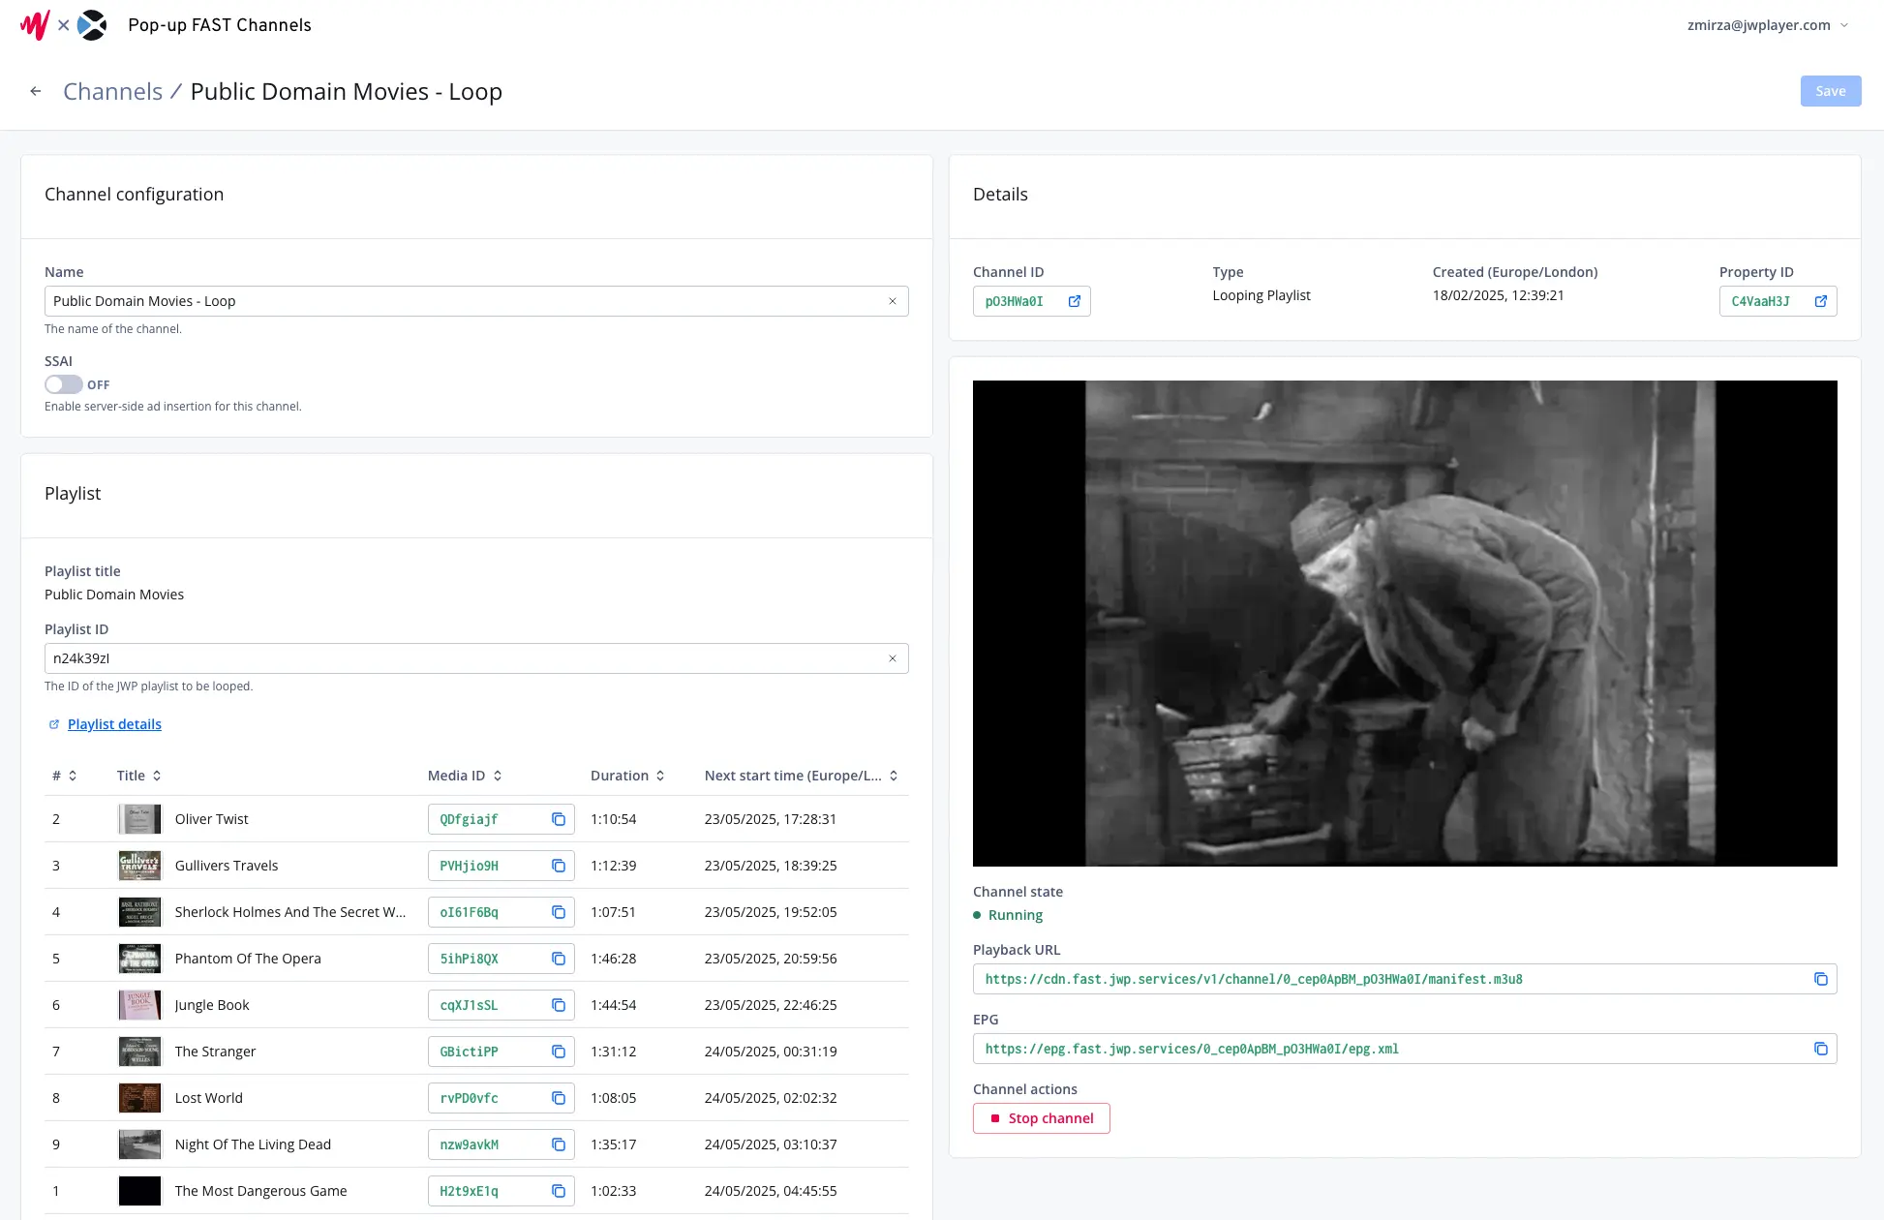The height and width of the screenshot is (1220, 1884).
Task: Click the Phantom Of The Opera thumbnail
Action: [139, 959]
